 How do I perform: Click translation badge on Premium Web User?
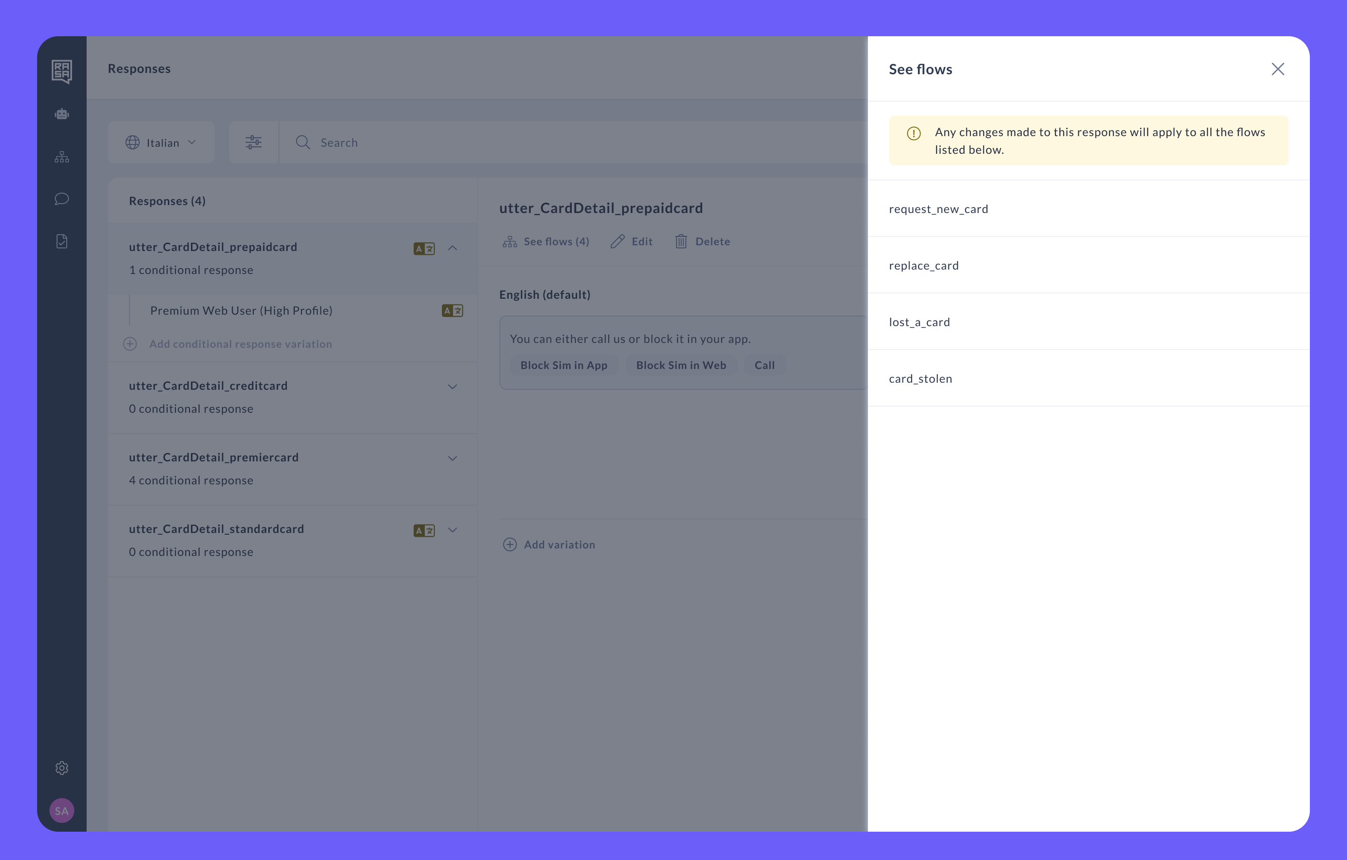(x=452, y=311)
